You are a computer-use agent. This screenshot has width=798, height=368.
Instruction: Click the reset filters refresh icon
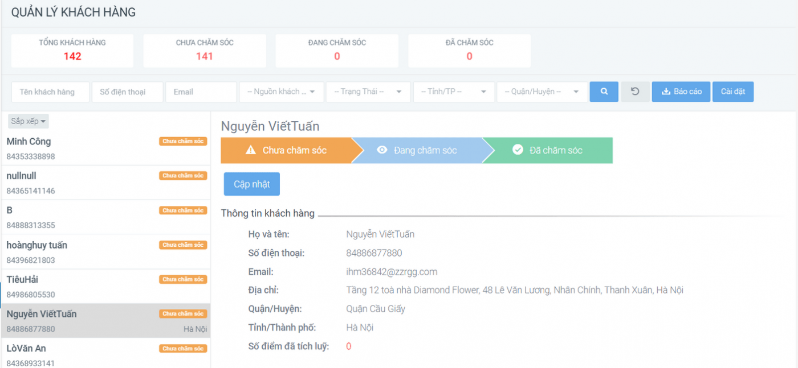click(635, 92)
